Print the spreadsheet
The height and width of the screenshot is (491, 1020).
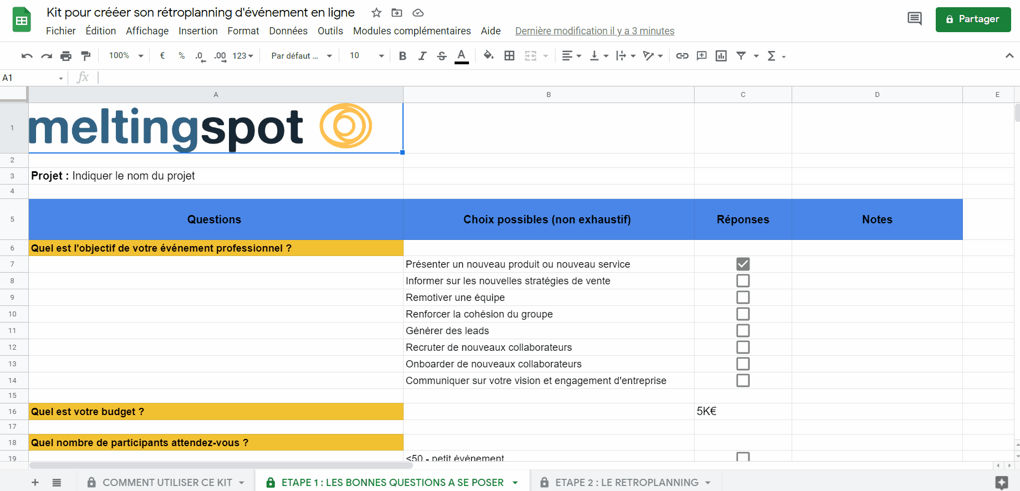66,56
